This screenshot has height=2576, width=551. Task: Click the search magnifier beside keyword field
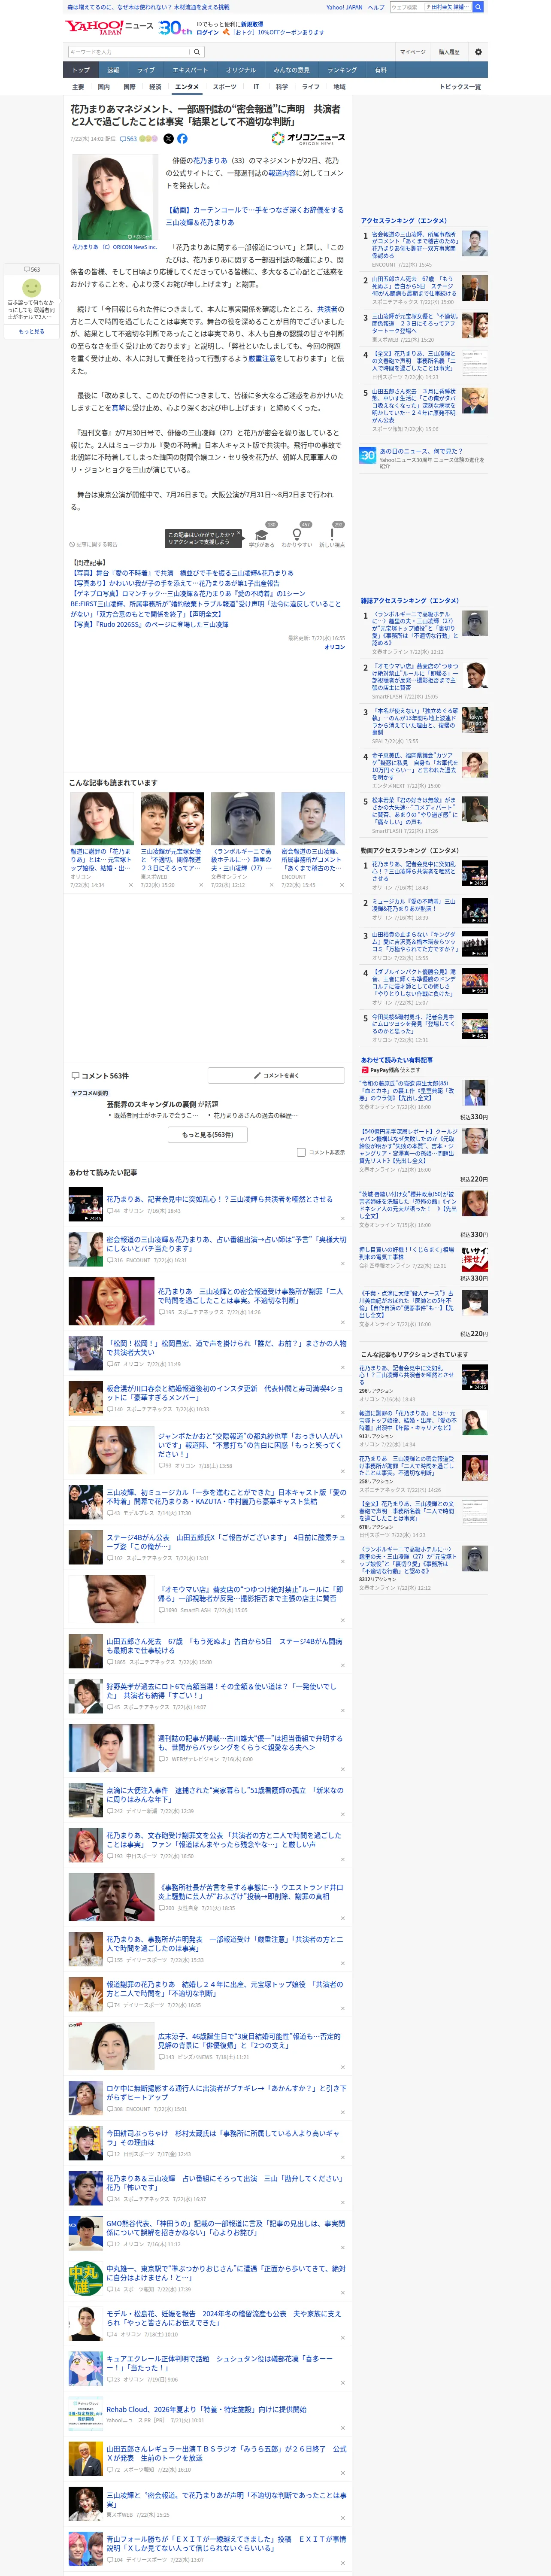click(197, 52)
